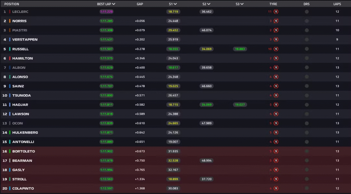
Task: Select driver name ALONSO
Action: [x=20, y=77]
